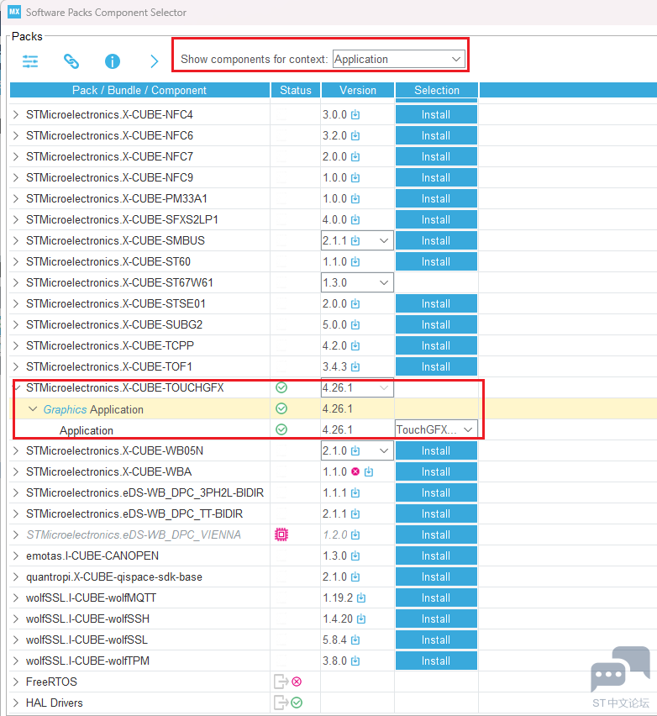Open the filters settings icon in Packs toolbar

(30, 61)
